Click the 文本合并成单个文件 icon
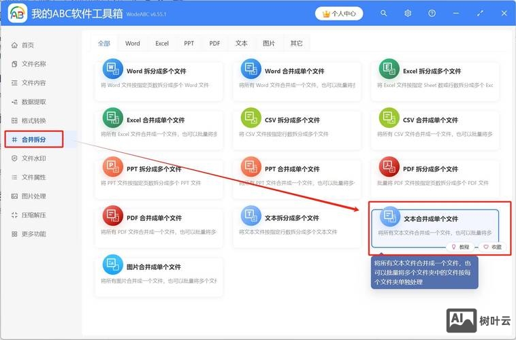 389,216
